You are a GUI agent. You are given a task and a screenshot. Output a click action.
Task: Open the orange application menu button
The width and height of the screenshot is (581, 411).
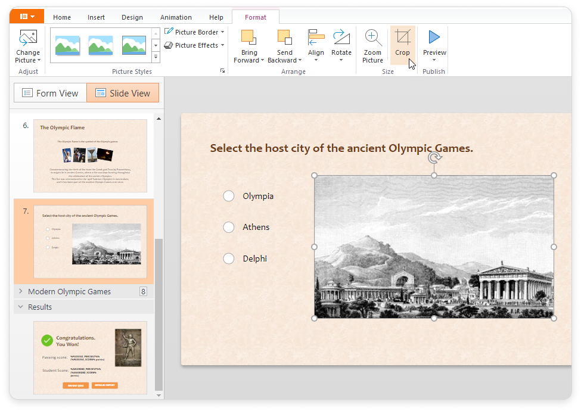click(27, 16)
